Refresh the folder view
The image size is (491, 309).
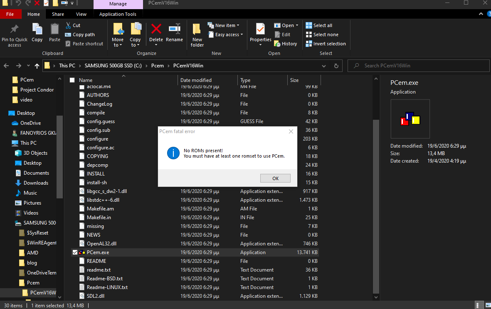click(336, 66)
